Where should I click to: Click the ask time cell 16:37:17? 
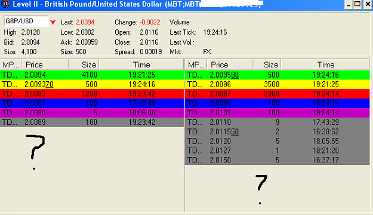tap(325, 160)
